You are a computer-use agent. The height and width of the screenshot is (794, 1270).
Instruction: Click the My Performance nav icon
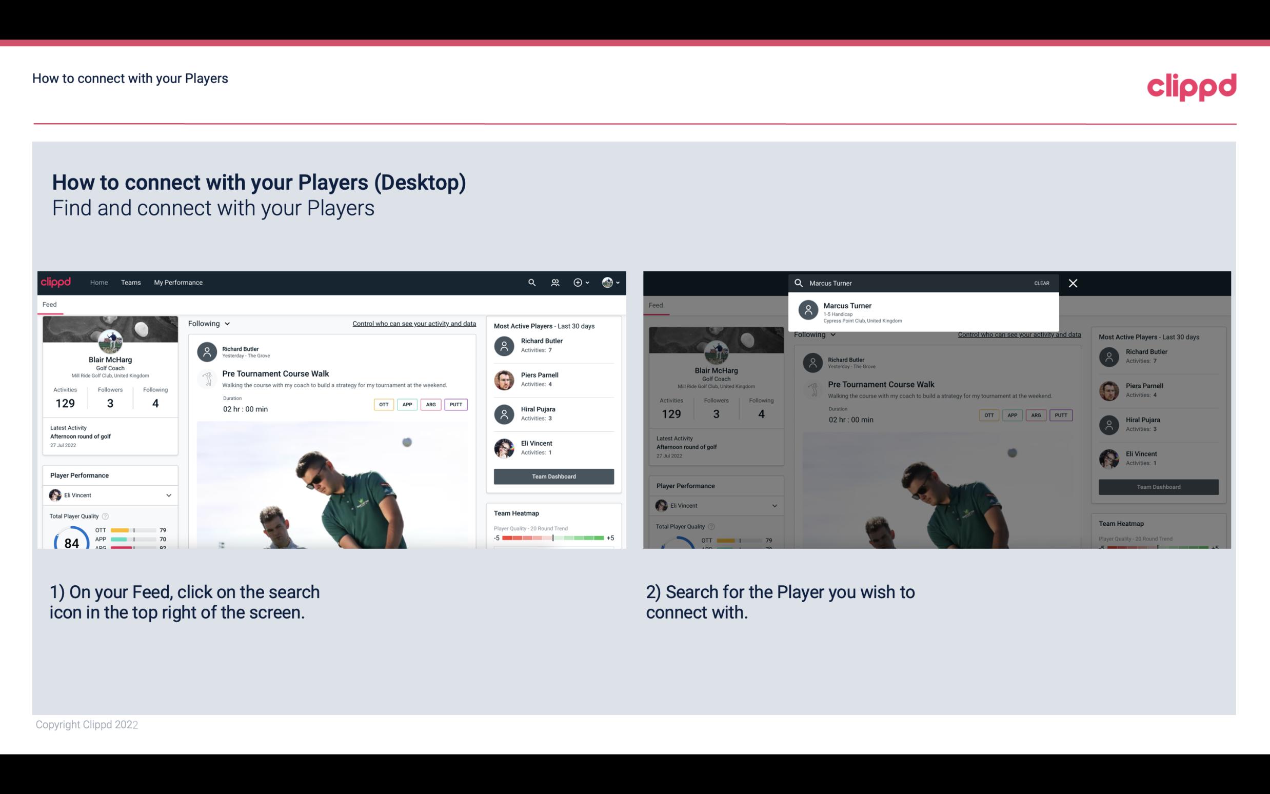(x=178, y=282)
